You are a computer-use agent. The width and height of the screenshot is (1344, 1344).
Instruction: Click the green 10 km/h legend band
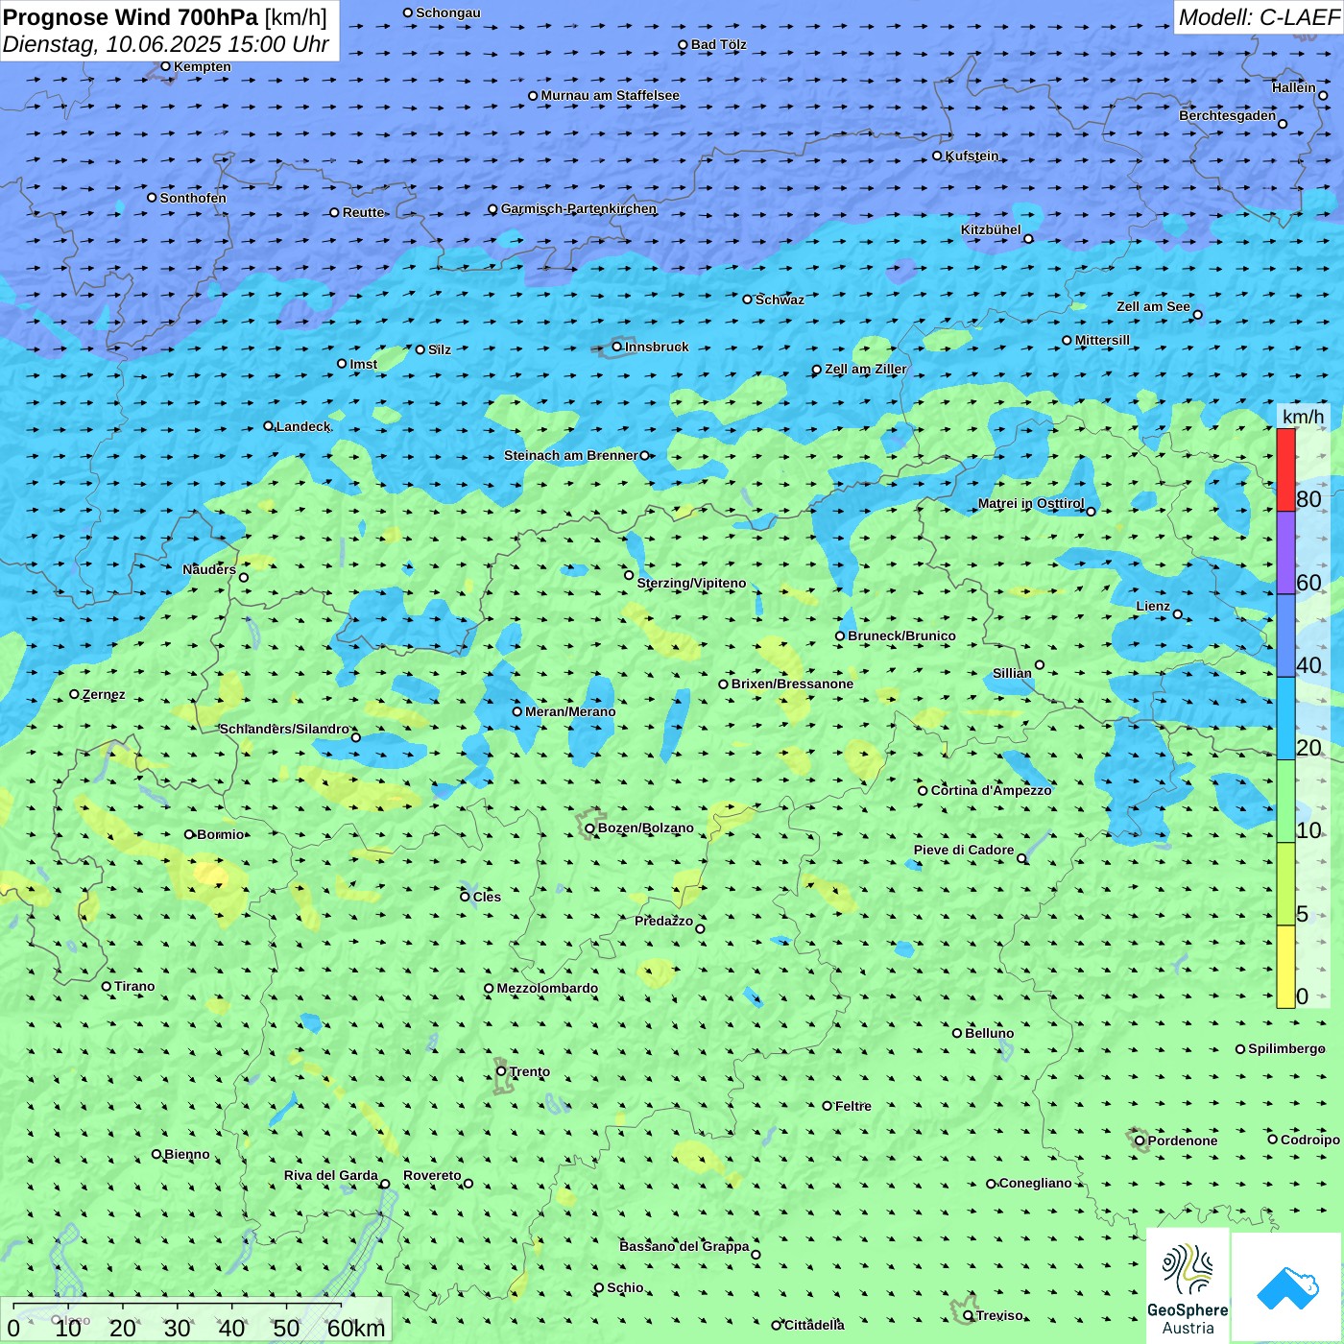1285,801
